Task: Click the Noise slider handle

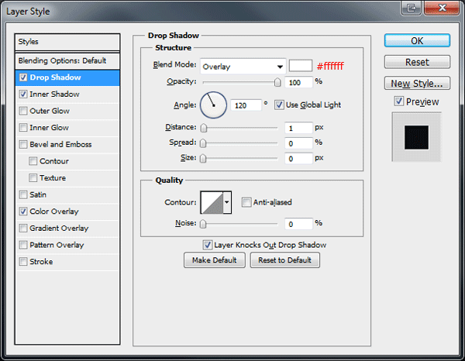Action: tap(203, 224)
